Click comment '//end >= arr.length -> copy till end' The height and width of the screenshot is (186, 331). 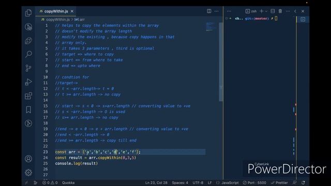coord(96,140)
